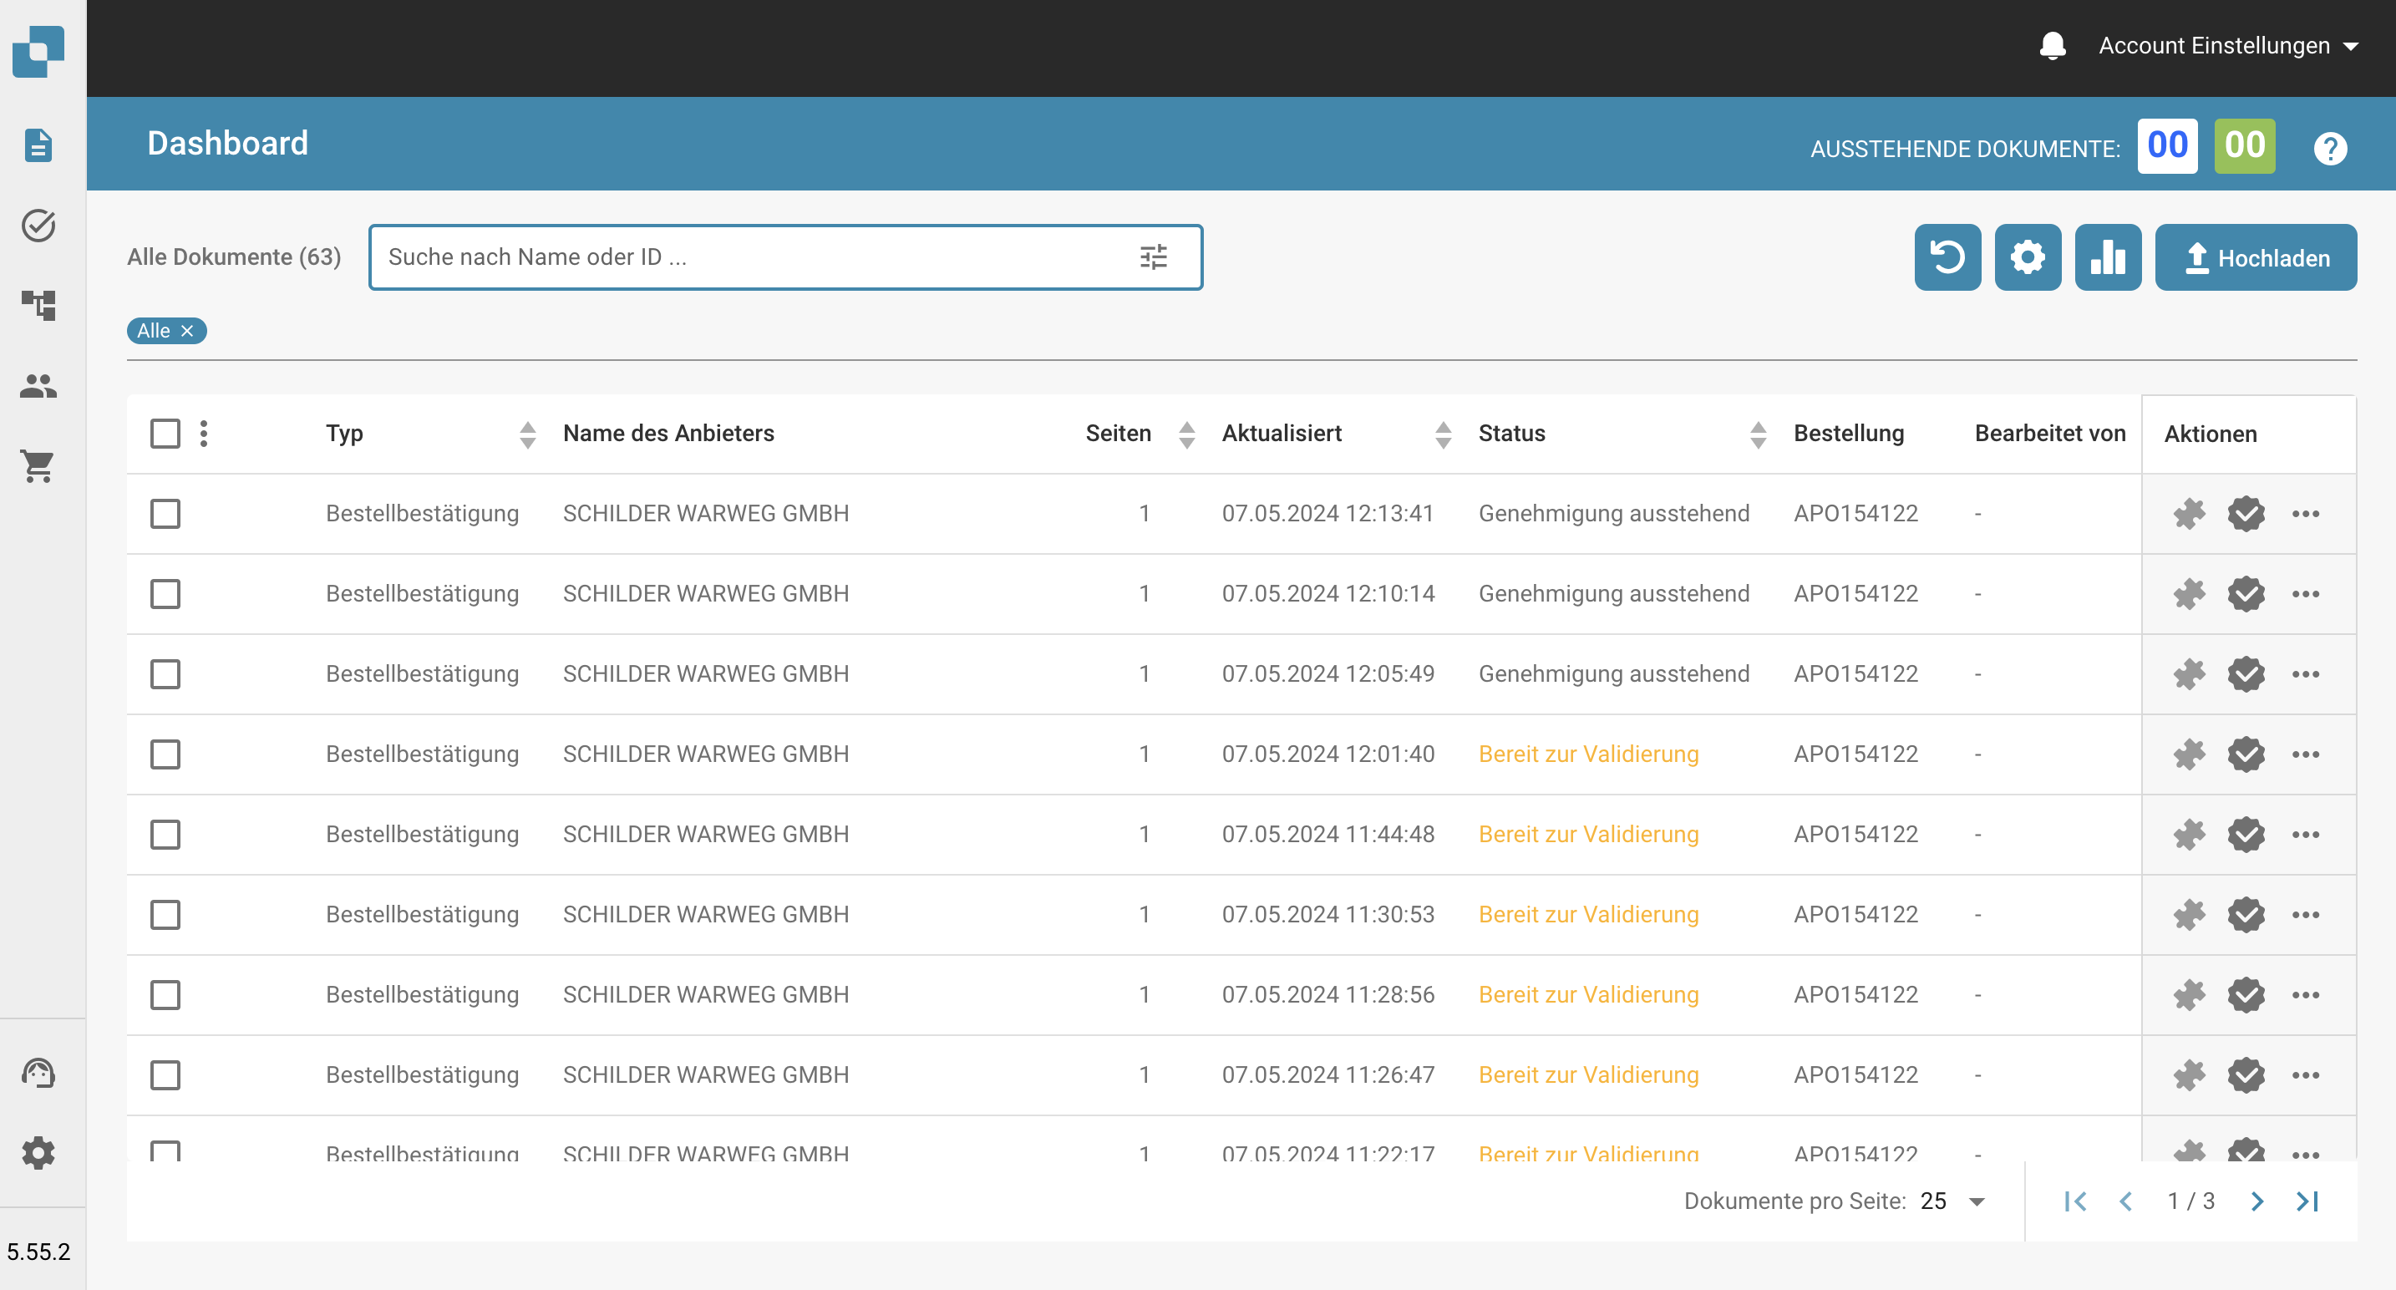Remove the Alle filter chip
Image resolution: width=2396 pixels, height=1290 pixels.
coord(189,330)
